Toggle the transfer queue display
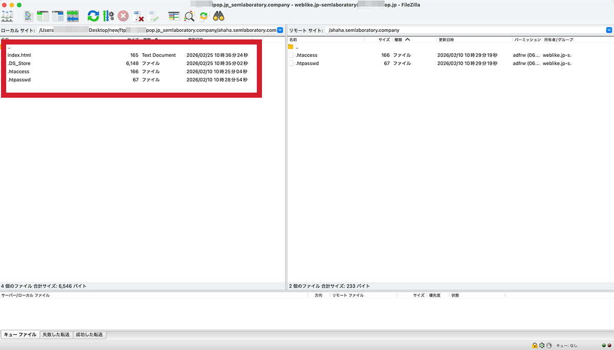This screenshot has height=350, width=614. [73, 16]
